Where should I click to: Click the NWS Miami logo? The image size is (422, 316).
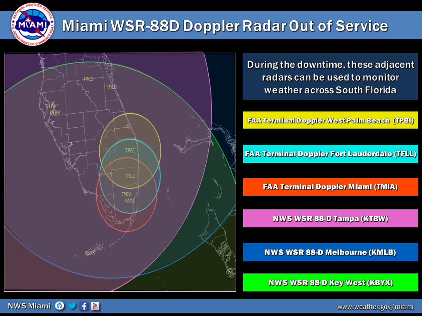pyautogui.click(x=33, y=25)
